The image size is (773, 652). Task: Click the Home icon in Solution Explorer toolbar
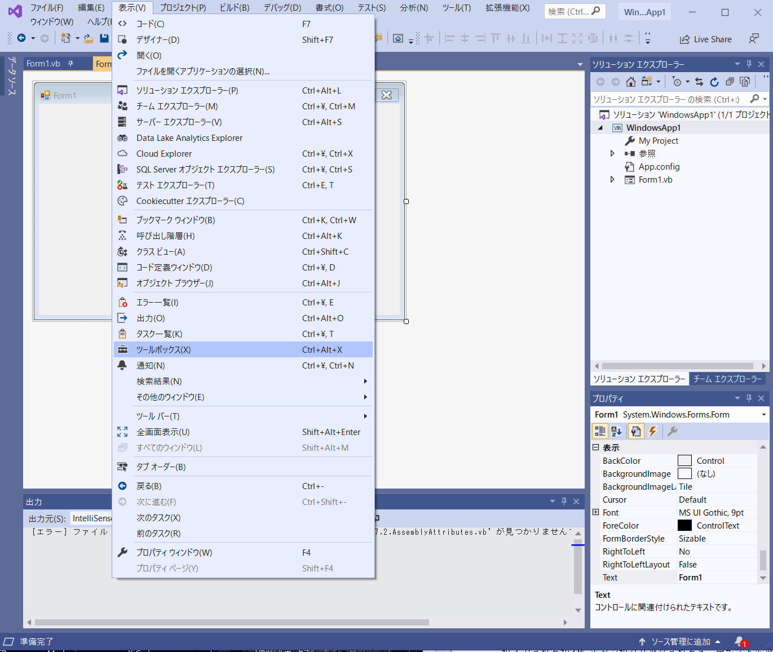631,82
